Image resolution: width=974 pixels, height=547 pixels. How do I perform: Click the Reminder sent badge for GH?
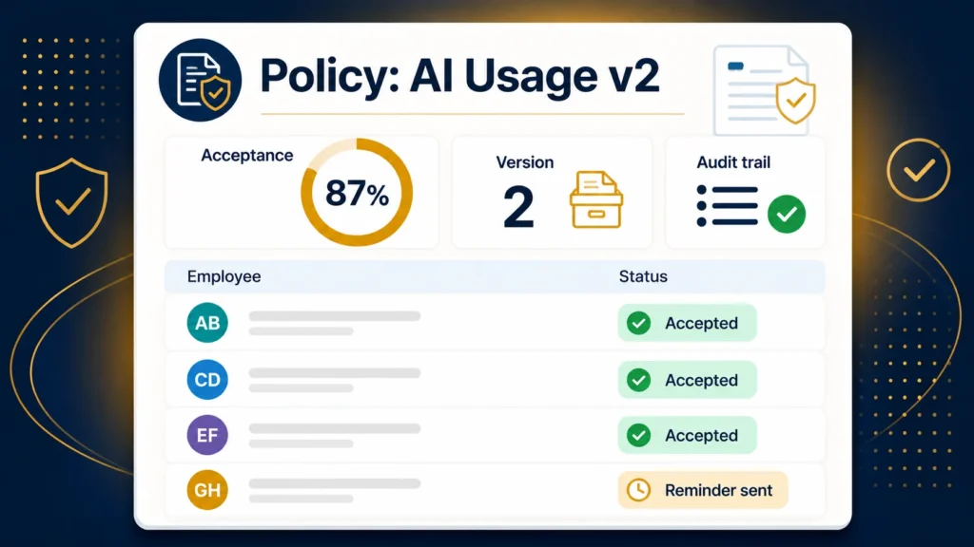703,490
